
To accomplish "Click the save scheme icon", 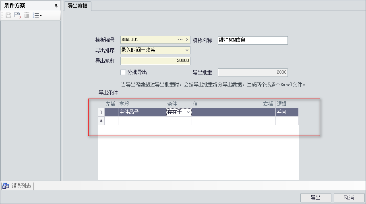I will [x=8, y=15].
